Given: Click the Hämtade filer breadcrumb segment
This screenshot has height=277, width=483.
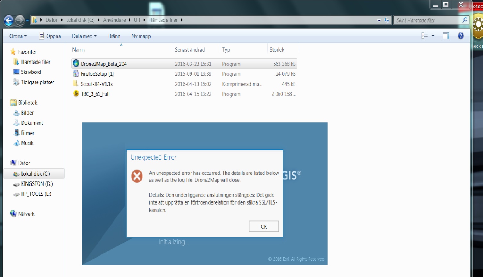Looking at the screenshot, I should 163,20.
